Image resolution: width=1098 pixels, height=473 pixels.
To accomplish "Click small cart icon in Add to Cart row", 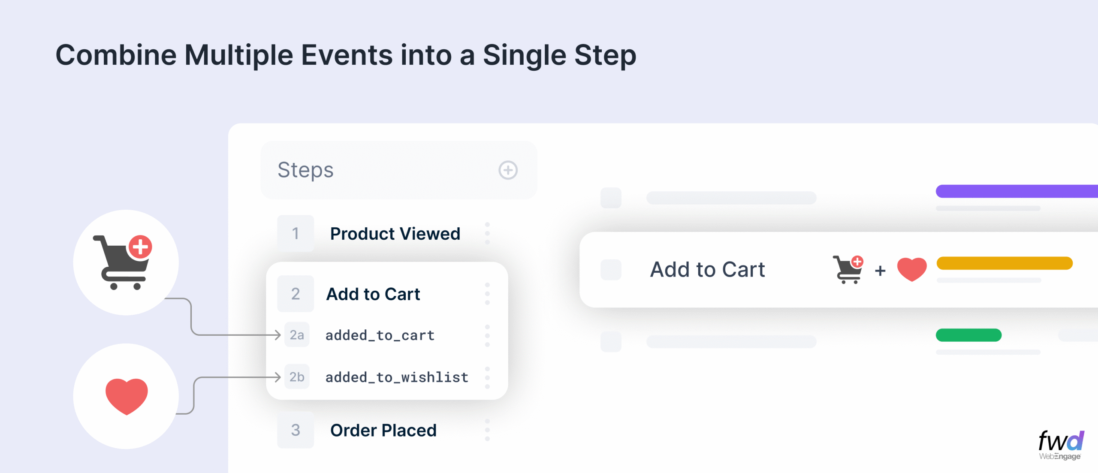I will pos(848,269).
